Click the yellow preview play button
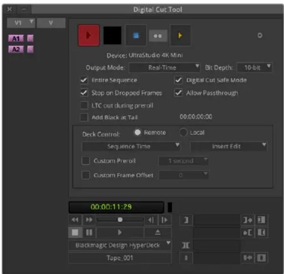Image resolution: width=284 pixels, height=274 pixels. click(180, 35)
